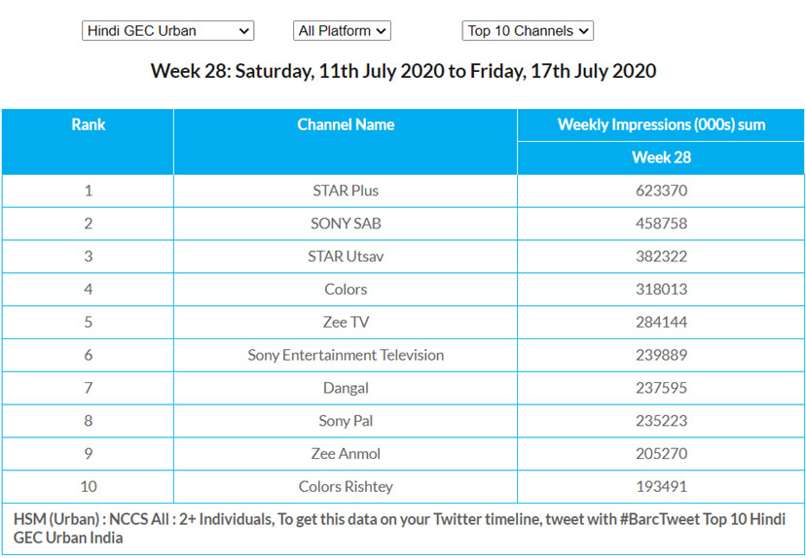Click the HSM Urban footnote text
The image size is (806, 558).
(399, 528)
